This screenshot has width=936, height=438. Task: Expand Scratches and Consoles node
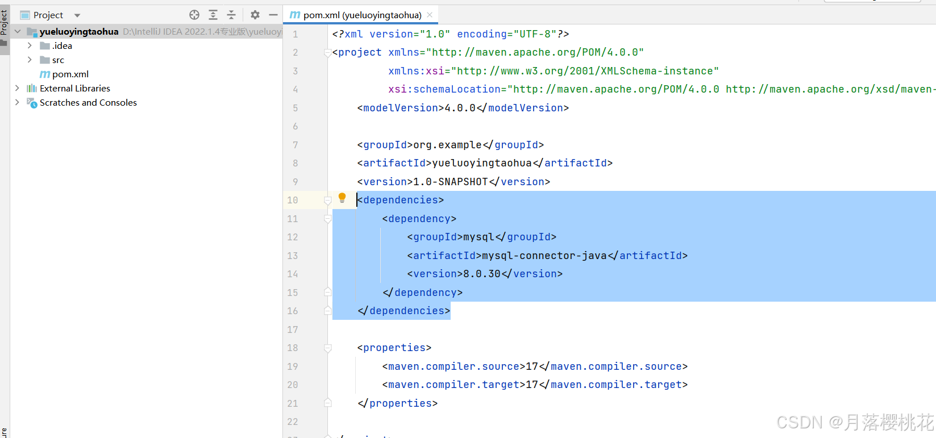[17, 102]
